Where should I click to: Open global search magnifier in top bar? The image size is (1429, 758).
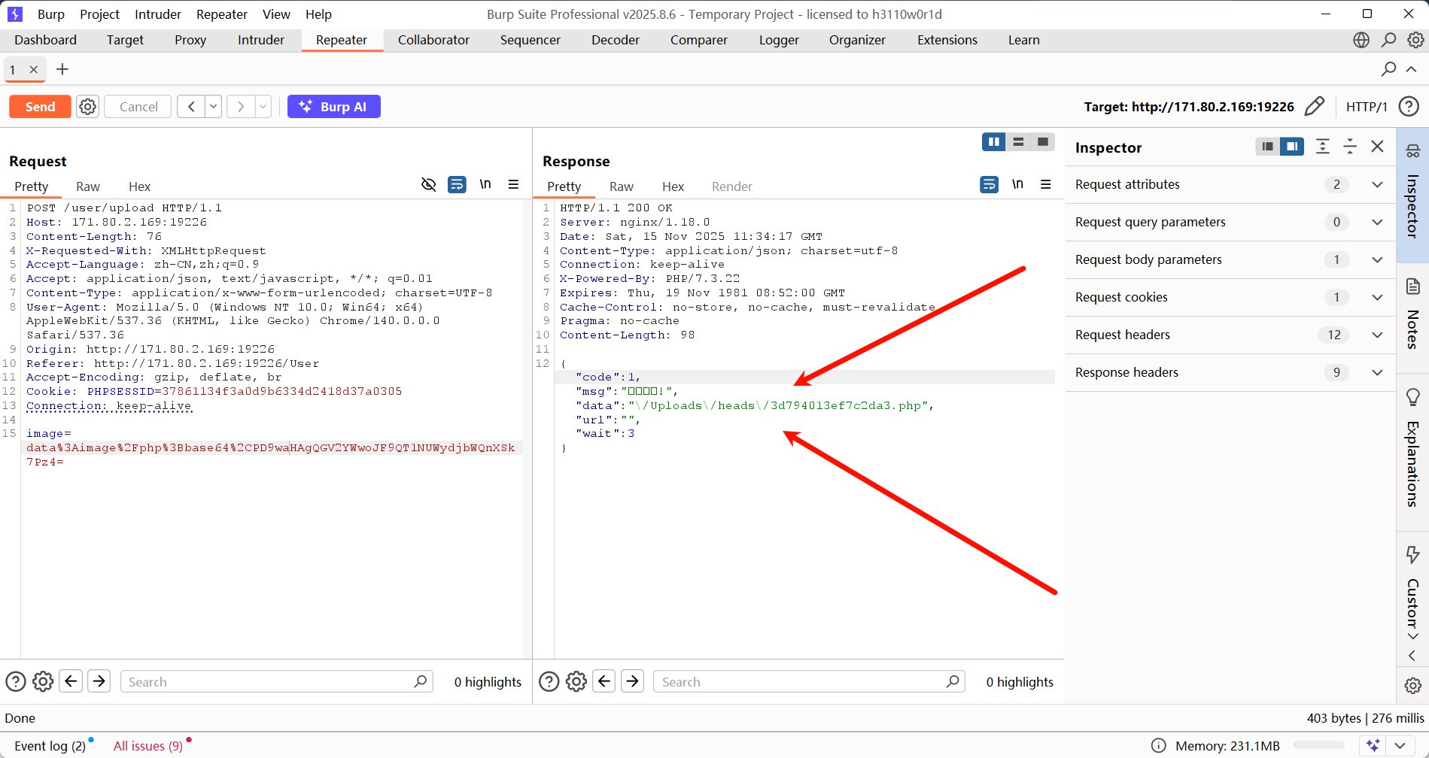1389,40
